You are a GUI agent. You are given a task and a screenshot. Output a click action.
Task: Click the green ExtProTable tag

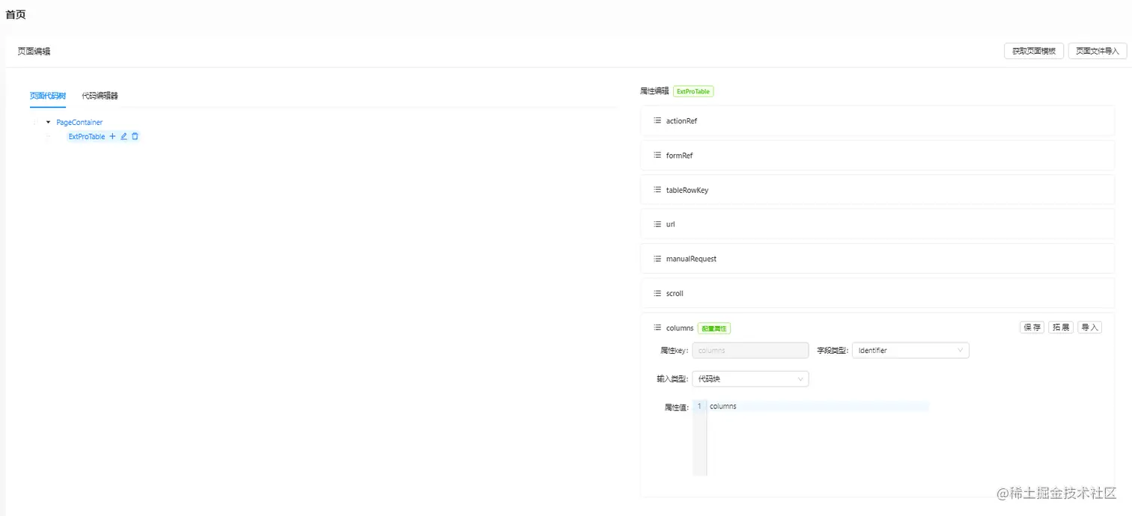(693, 91)
